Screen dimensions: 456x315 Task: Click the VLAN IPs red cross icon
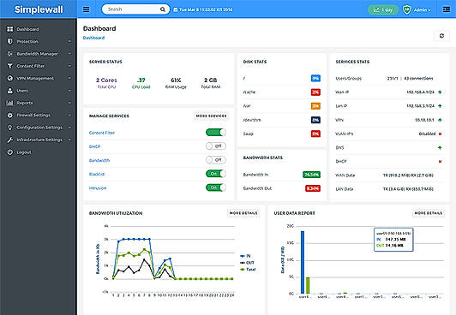(x=440, y=134)
